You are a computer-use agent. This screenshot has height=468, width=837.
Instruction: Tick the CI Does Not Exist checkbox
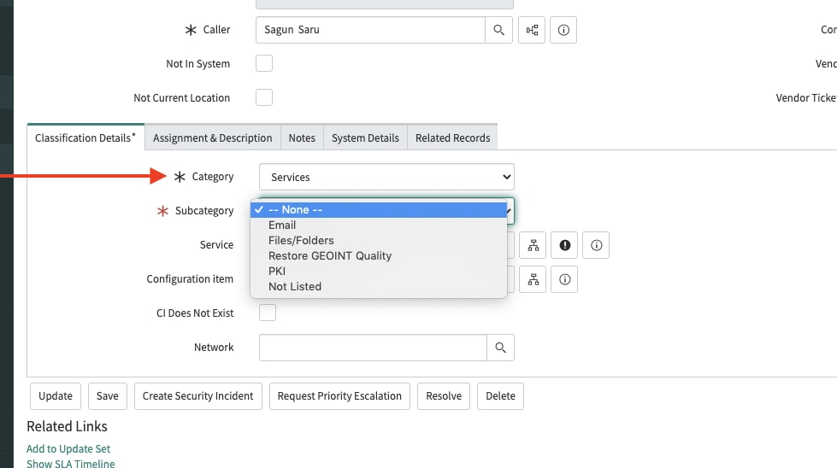268,313
